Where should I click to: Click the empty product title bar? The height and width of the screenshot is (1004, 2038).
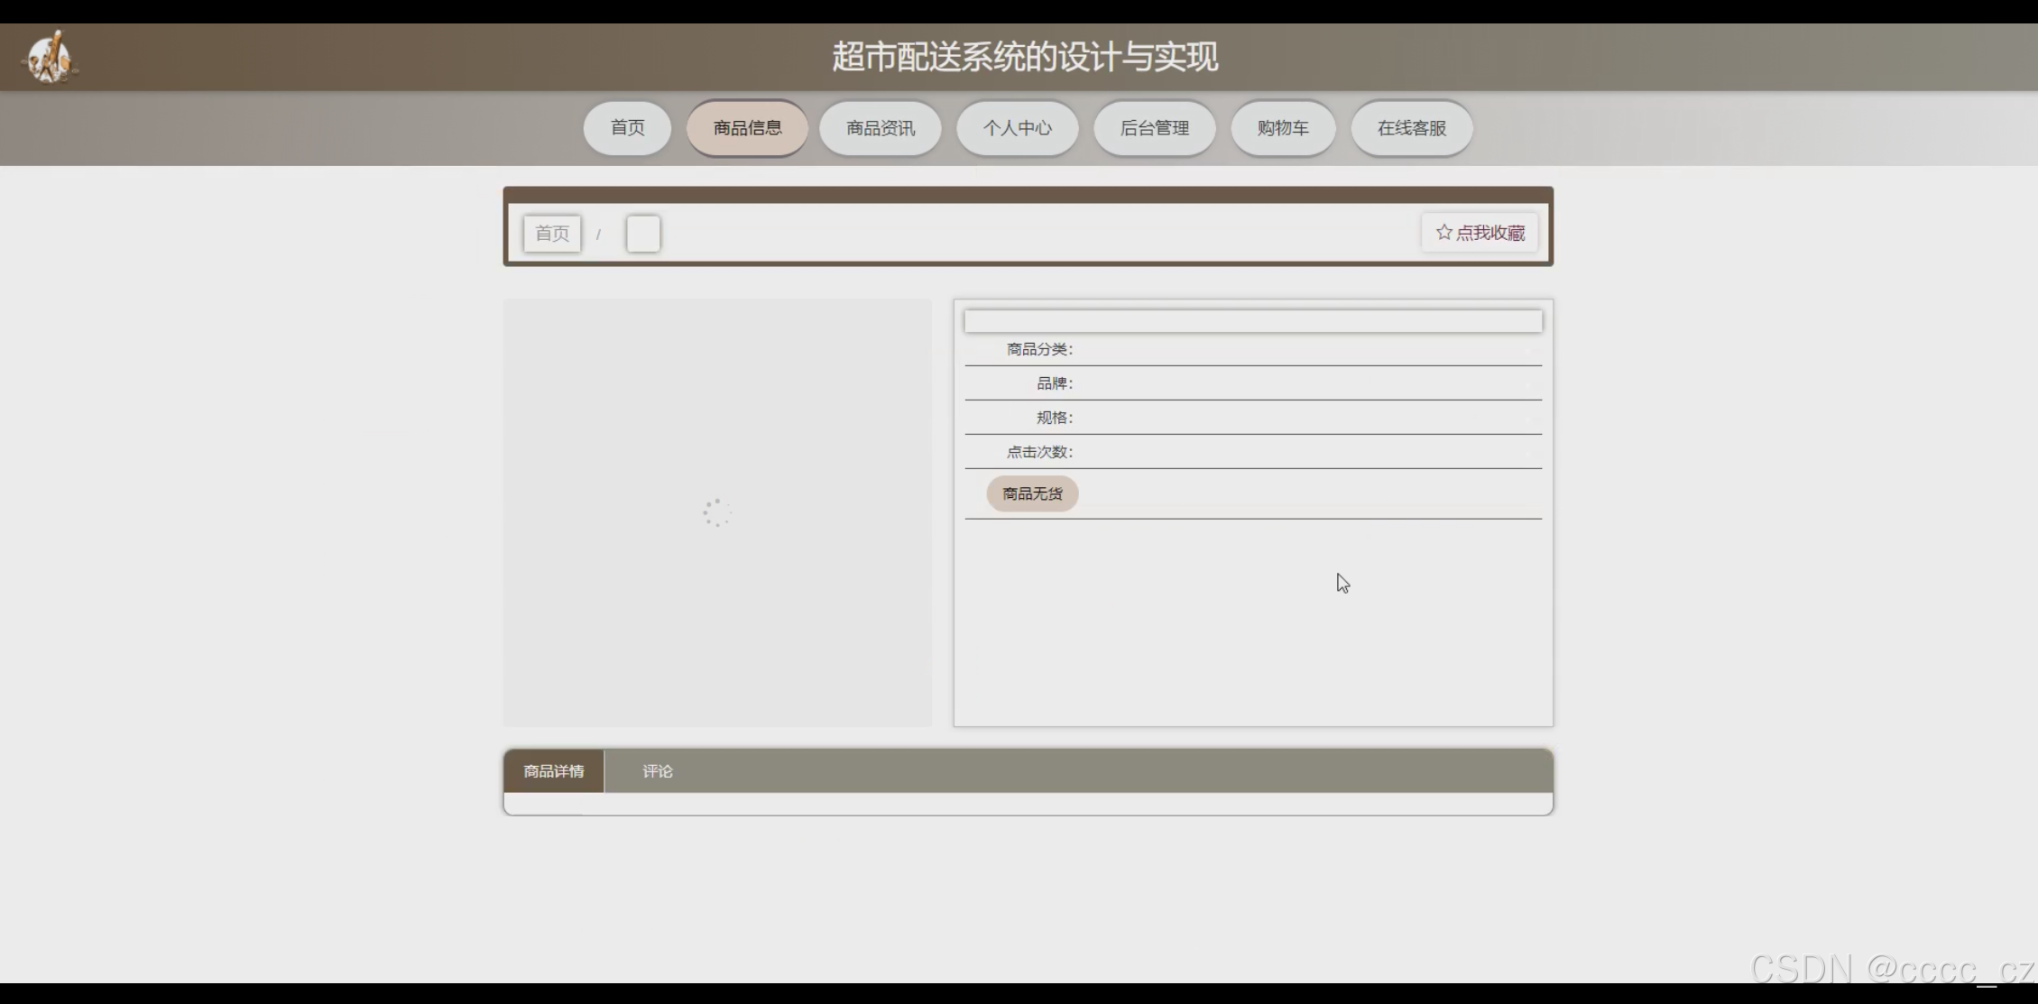tap(1252, 321)
